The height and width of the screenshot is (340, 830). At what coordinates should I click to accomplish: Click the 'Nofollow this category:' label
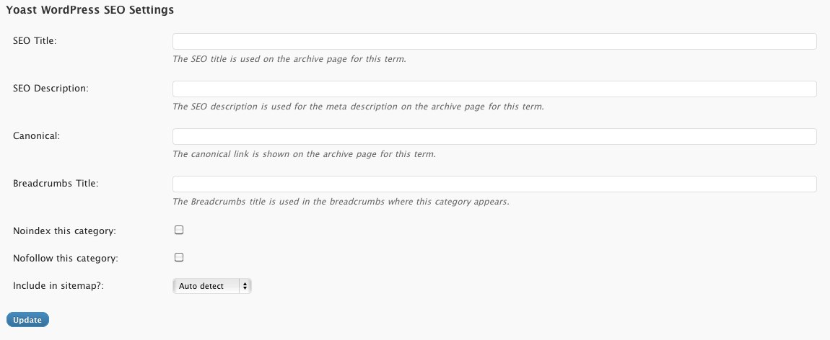pos(66,259)
